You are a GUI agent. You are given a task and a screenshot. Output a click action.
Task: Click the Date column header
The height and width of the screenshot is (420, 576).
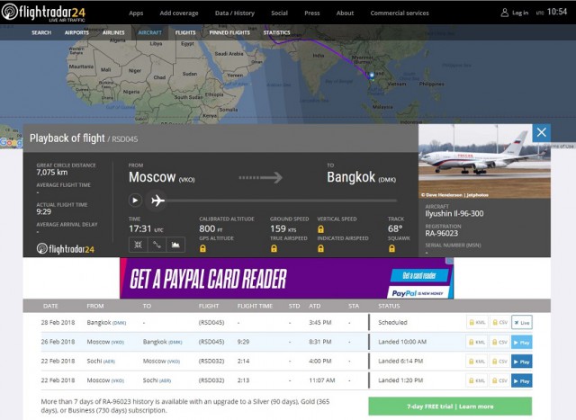(x=50, y=306)
